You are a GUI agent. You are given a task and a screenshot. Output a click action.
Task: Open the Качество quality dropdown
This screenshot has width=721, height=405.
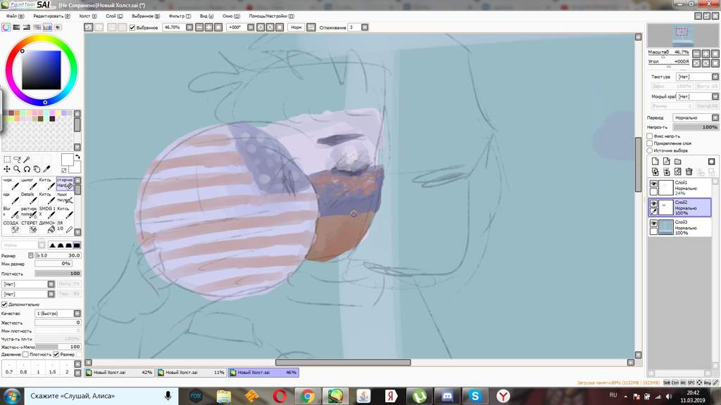point(56,314)
